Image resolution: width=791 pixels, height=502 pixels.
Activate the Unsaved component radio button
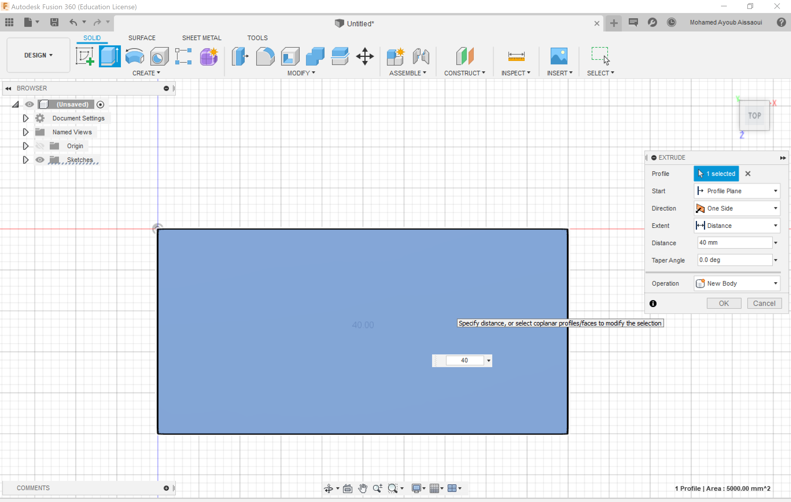[101, 104]
